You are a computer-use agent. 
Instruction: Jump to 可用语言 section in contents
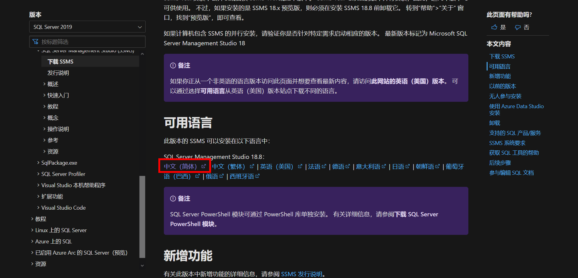[x=500, y=66]
